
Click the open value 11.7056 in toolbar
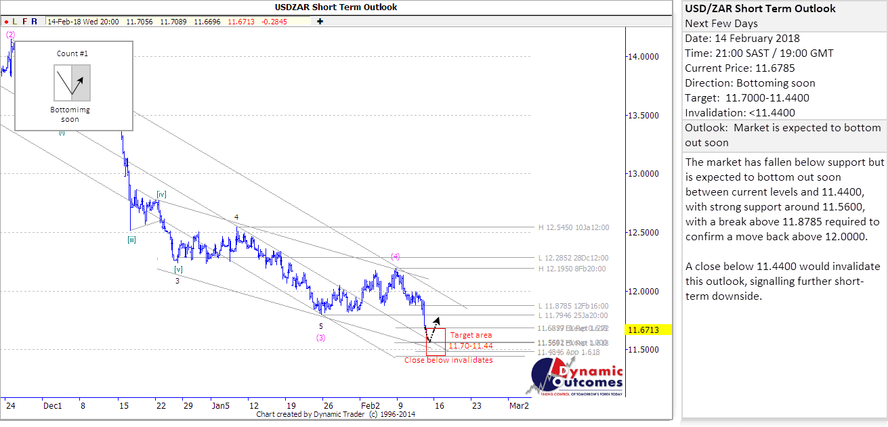[x=139, y=22]
